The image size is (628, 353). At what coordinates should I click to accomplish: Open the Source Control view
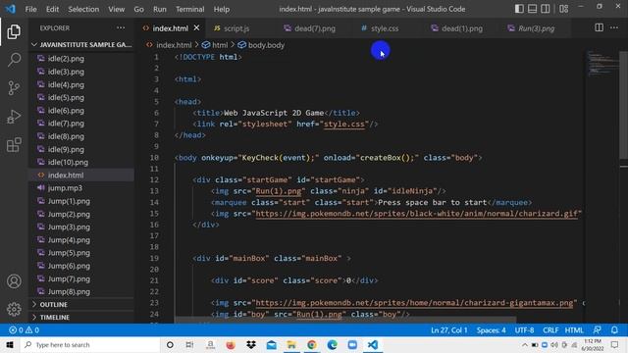point(14,87)
